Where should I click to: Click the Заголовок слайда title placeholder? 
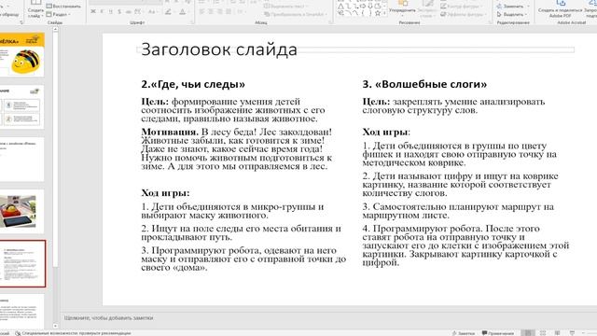tap(355, 49)
